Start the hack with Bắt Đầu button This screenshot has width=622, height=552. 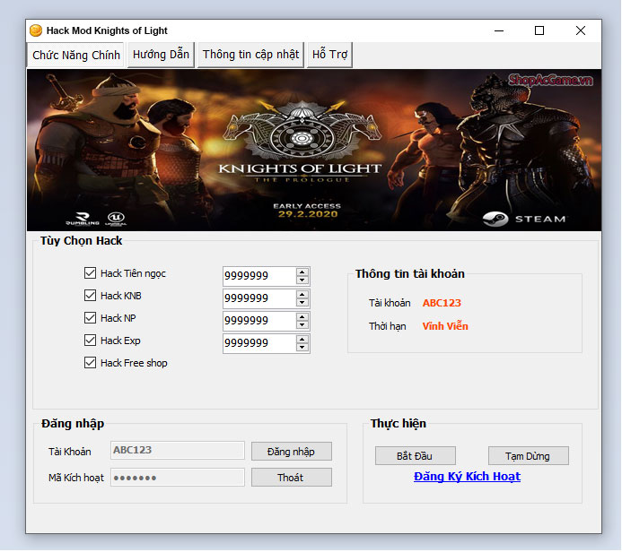[x=415, y=456]
